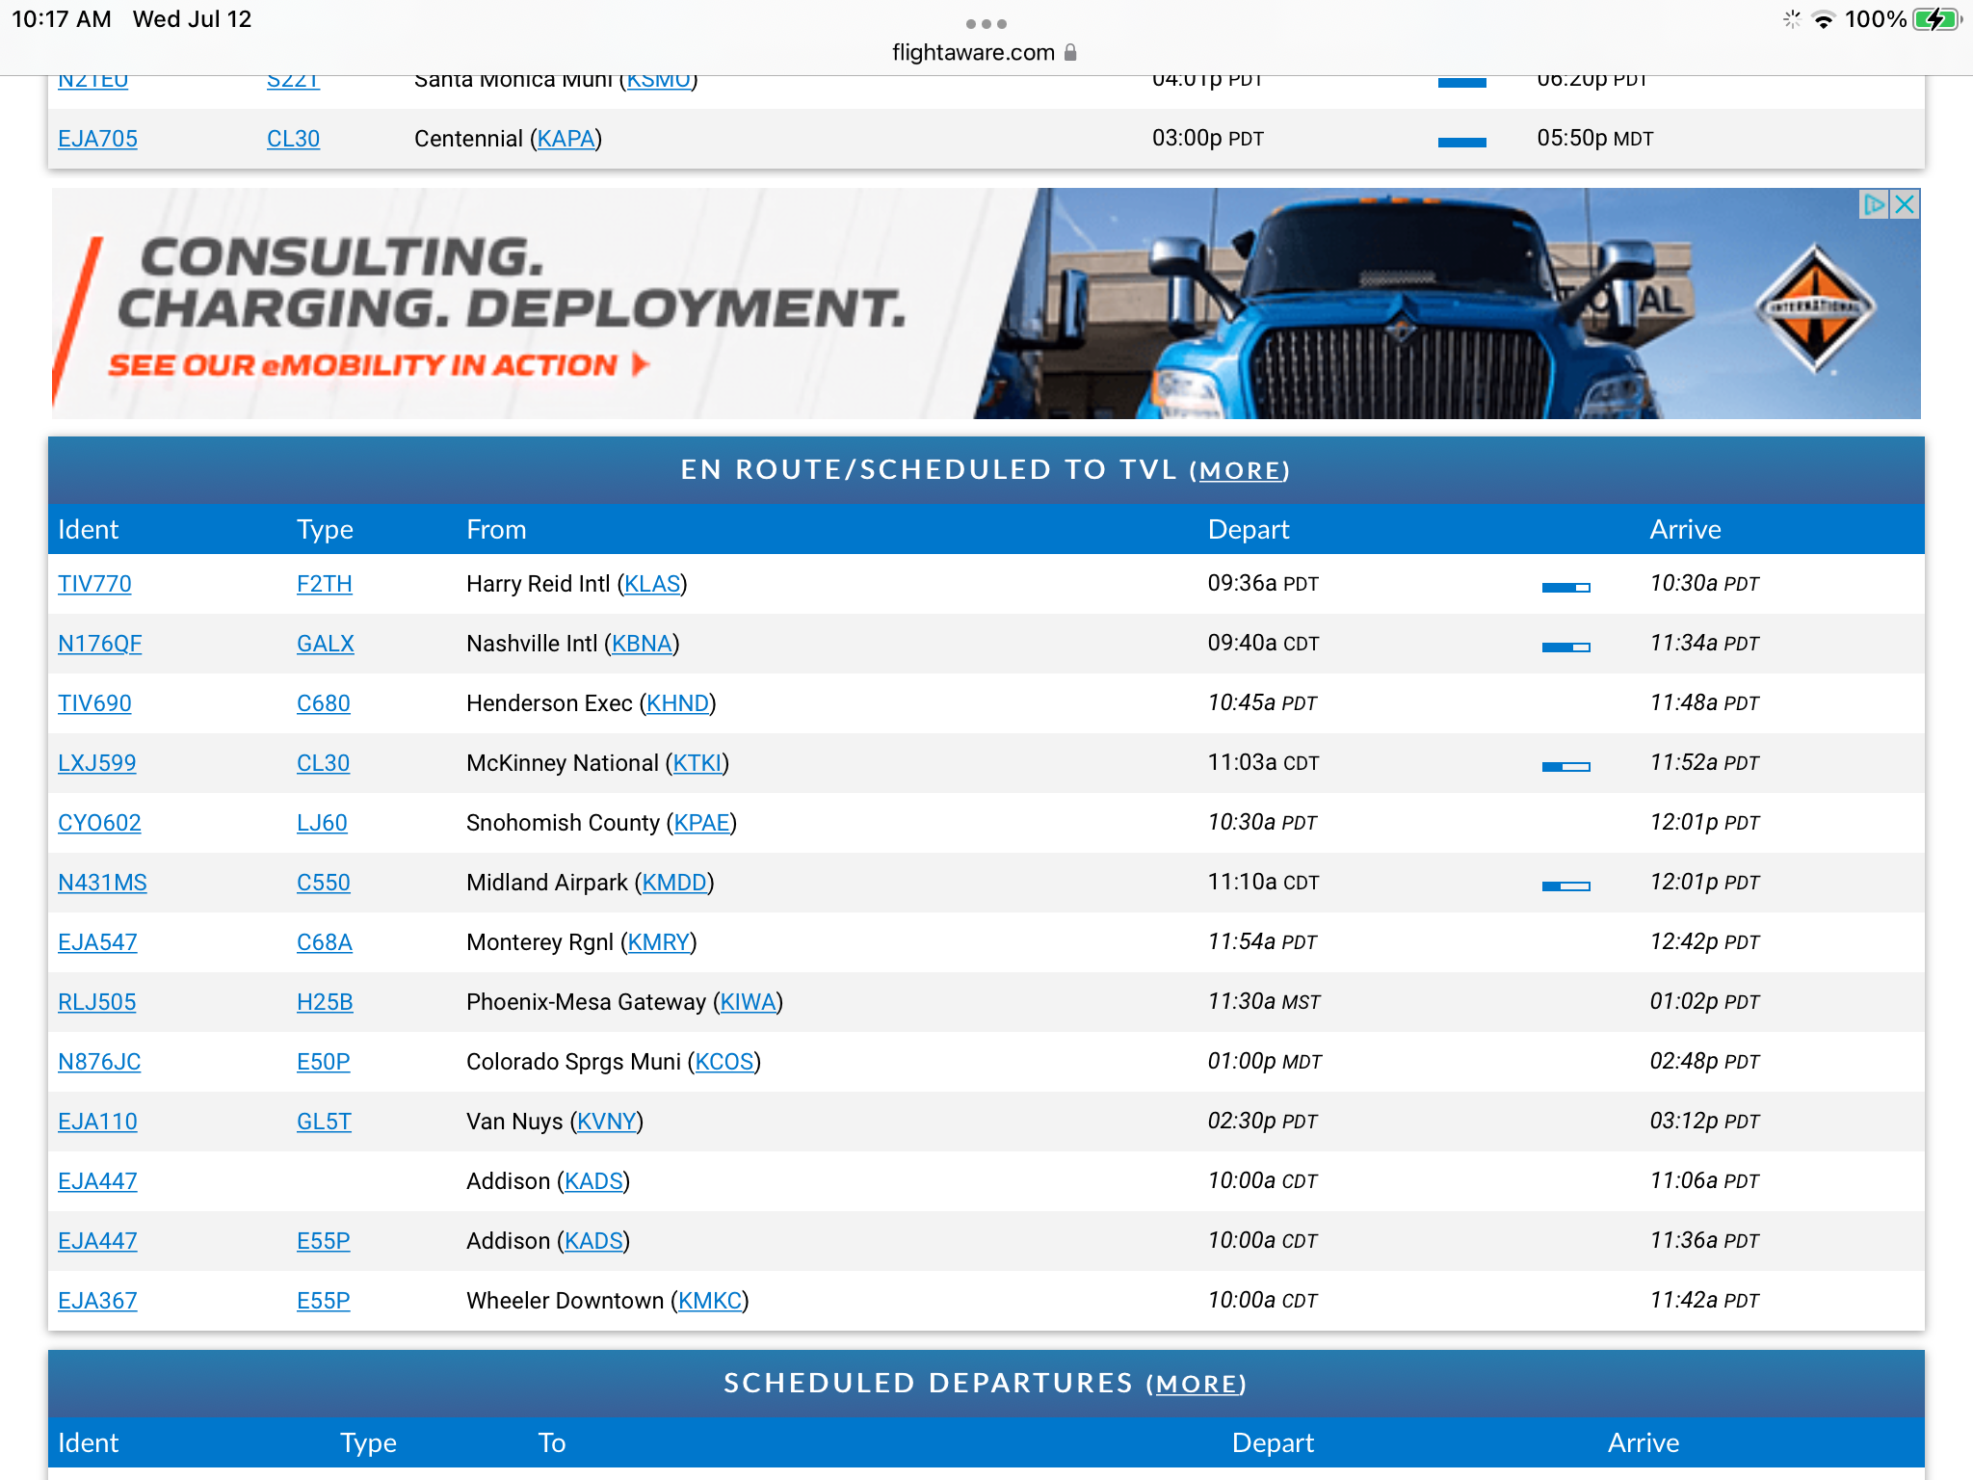This screenshot has width=1973, height=1480.
Task: Tap the lock icon beside flightaware.com
Action: pyautogui.click(x=1070, y=53)
